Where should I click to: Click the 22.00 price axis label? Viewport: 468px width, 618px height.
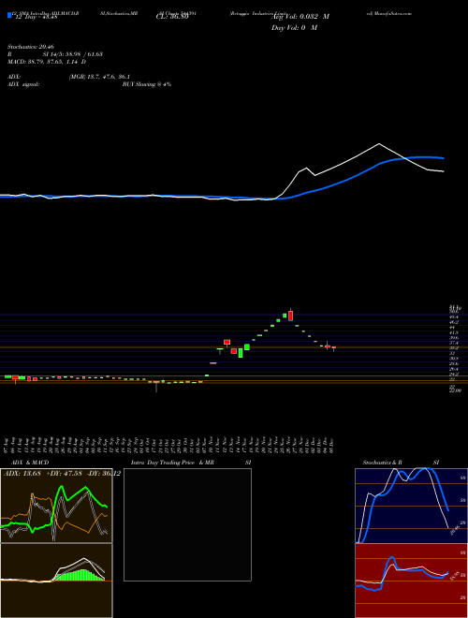[455, 390]
